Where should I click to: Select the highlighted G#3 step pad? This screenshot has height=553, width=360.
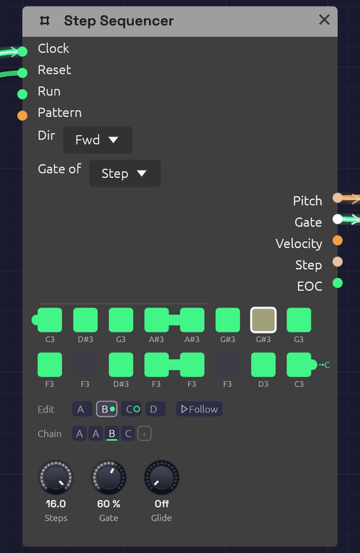tap(263, 320)
